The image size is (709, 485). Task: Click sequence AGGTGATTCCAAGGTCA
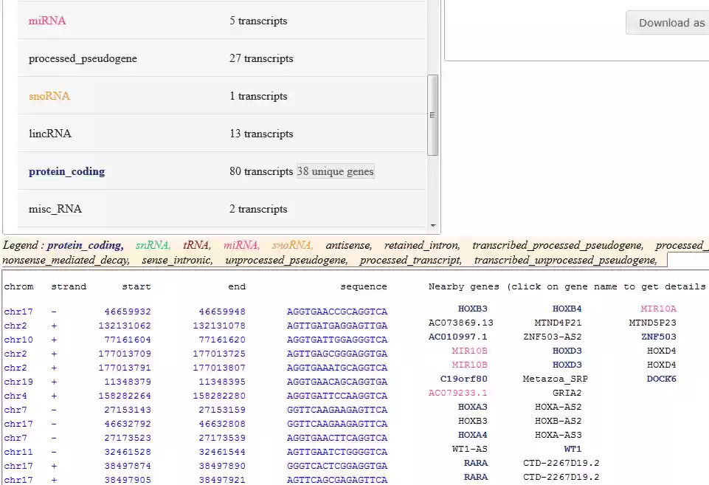[x=337, y=396]
